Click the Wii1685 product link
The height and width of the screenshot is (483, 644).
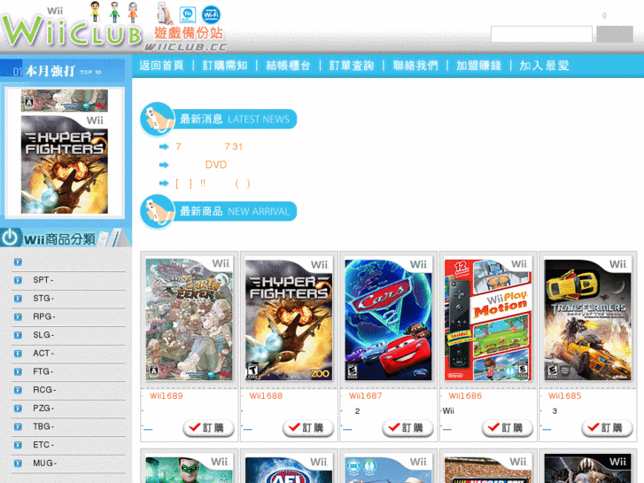(565, 396)
